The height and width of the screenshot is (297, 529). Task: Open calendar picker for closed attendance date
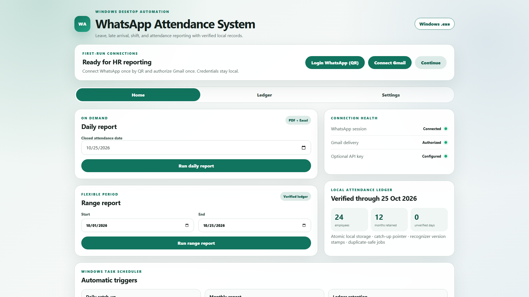304,148
